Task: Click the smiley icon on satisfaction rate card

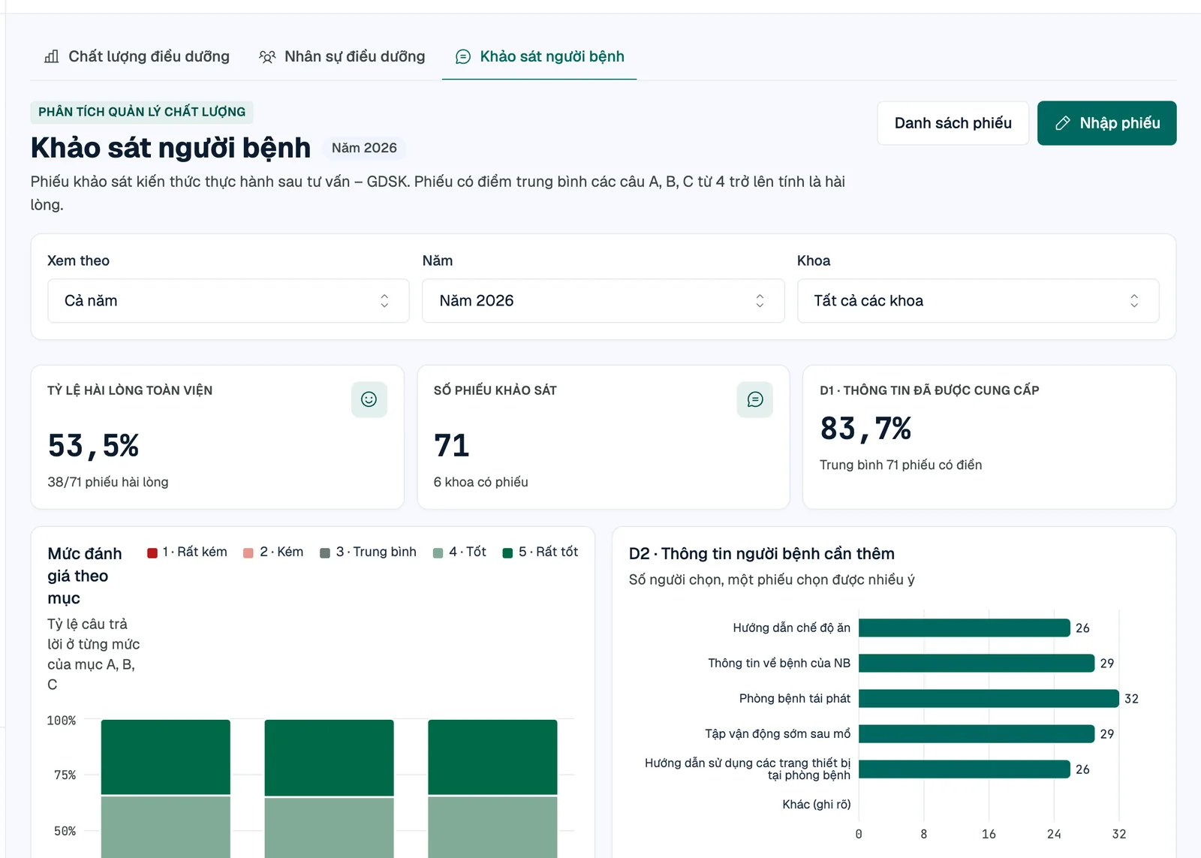Action: point(369,399)
